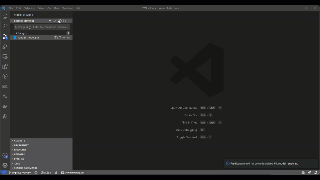
Task: Open the File menu
Action: [11, 8]
